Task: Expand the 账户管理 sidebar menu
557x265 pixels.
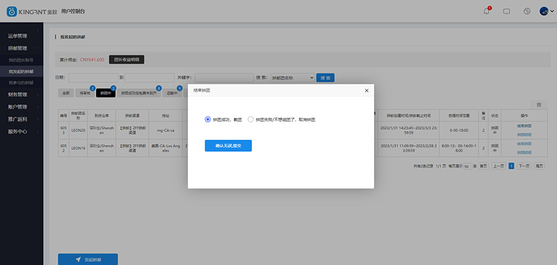Action: click(x=18, y=107)
